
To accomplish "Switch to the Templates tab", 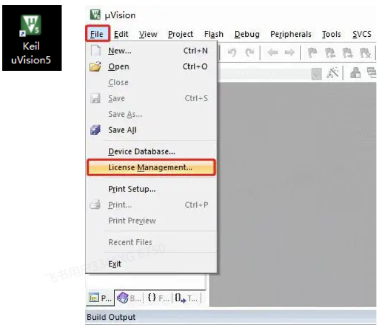I will point(186,298).
